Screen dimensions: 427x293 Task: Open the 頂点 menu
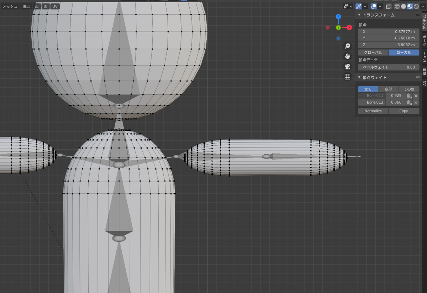(26, 6)
